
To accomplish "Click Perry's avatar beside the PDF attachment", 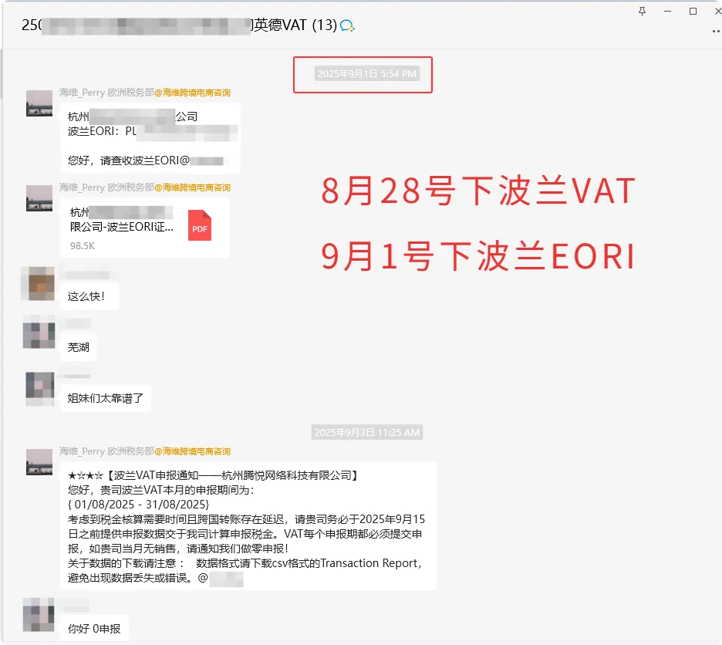I will [39, 198].
